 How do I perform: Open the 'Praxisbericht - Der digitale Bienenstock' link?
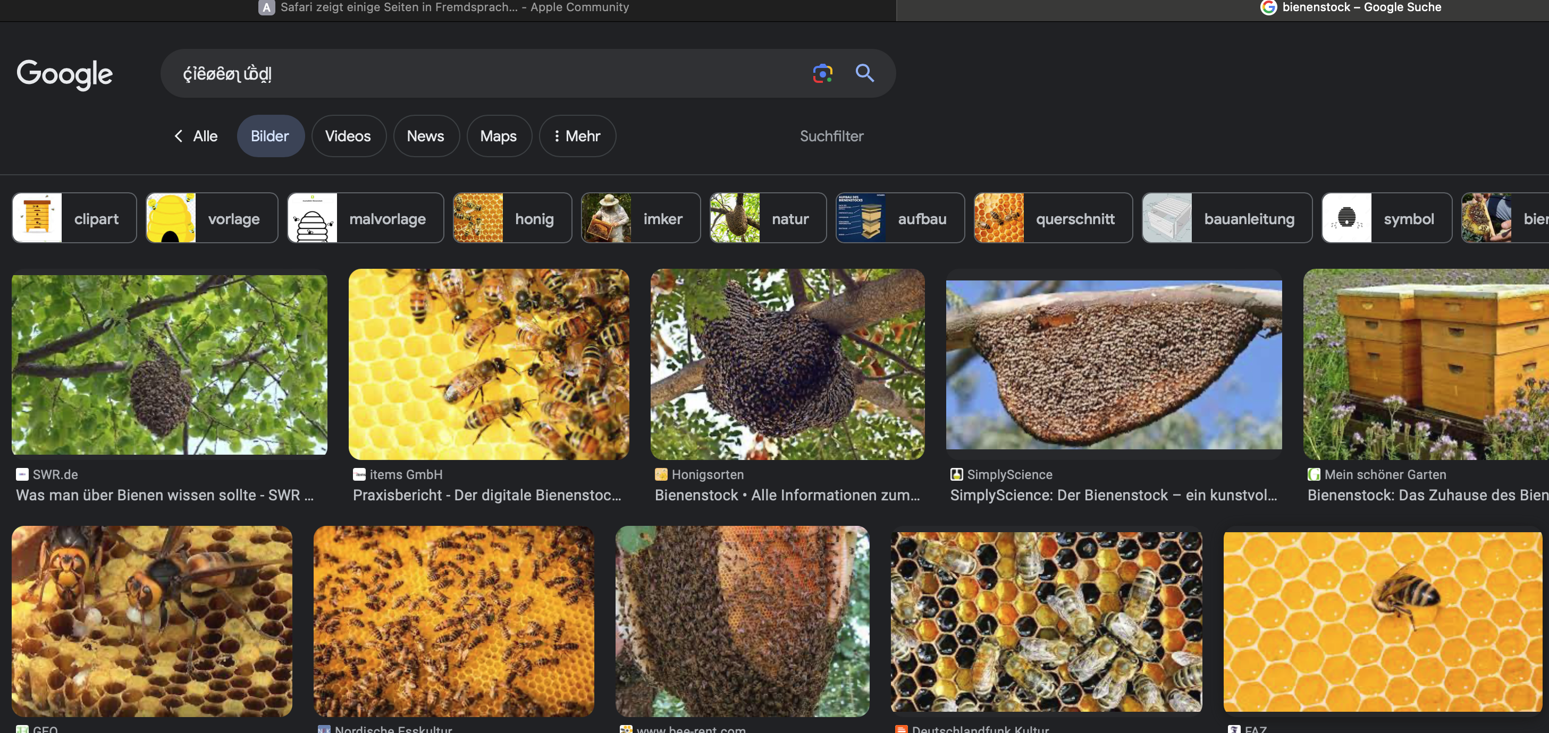pos(486,495)
